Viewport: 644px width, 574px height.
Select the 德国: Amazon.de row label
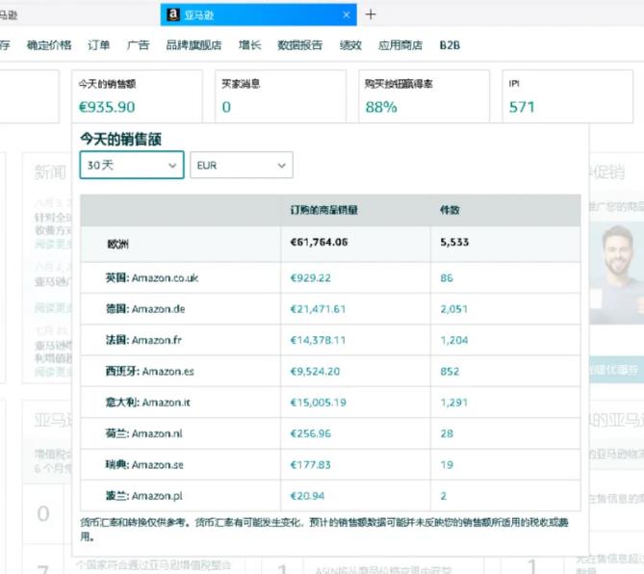[145, 309]
